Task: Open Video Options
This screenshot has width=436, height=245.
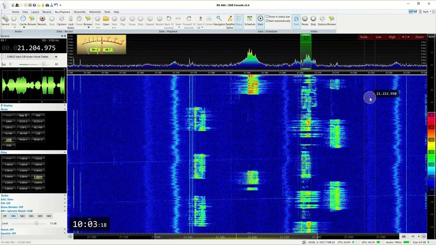Action: point(322,20)
